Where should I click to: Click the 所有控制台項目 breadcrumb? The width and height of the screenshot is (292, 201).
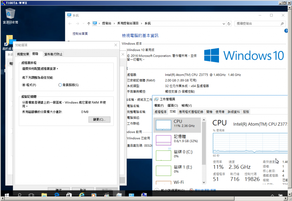pyautogui.click(x=128, y=23)
